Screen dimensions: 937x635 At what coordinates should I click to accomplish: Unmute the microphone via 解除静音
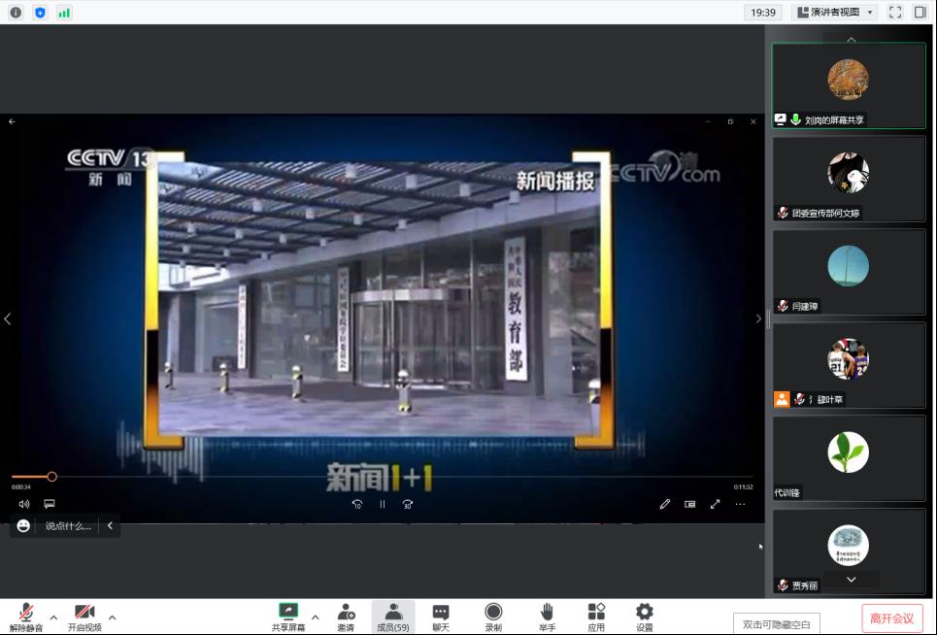[25, 618]
